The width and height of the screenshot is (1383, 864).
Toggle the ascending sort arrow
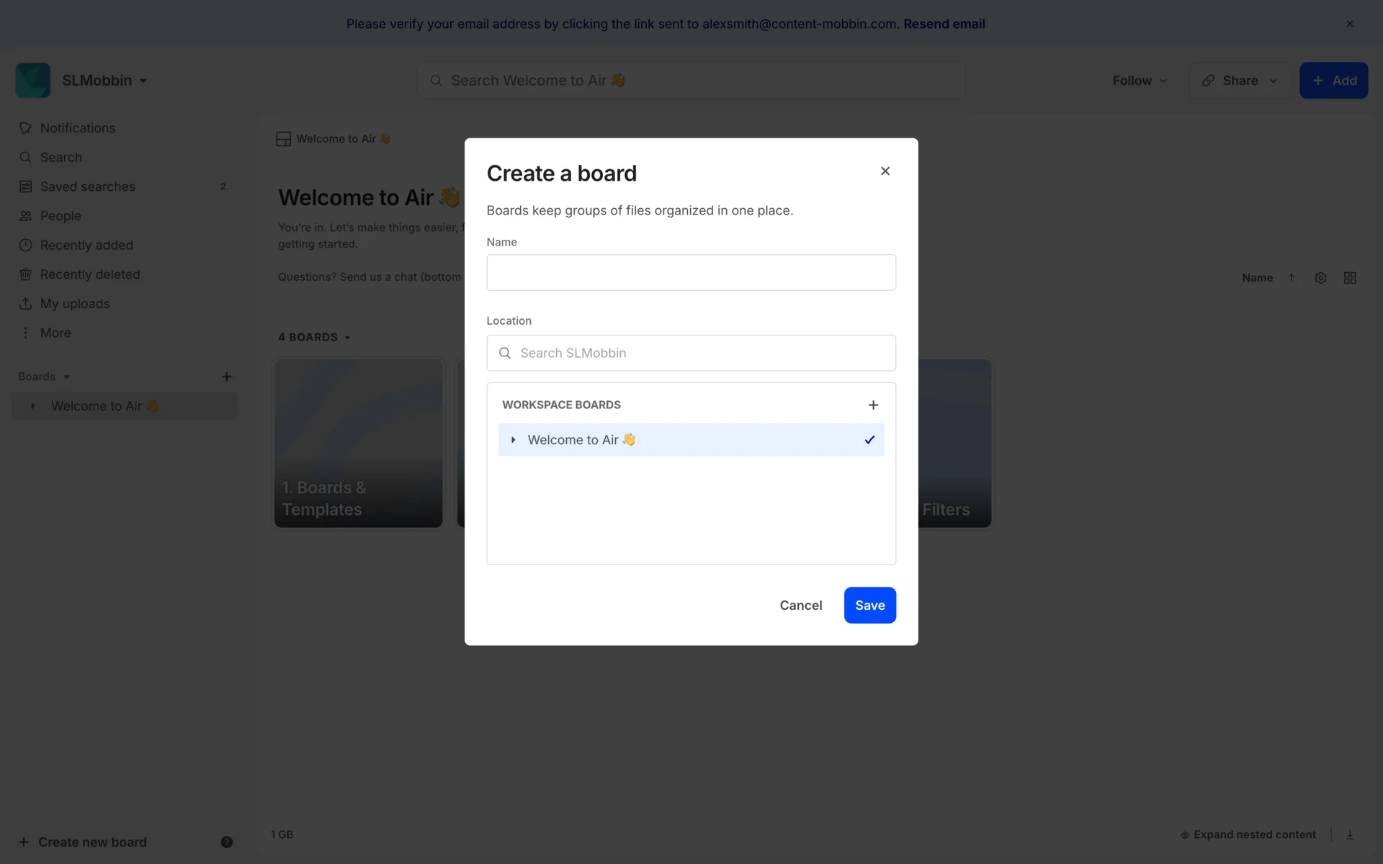tap(1292, 278)
